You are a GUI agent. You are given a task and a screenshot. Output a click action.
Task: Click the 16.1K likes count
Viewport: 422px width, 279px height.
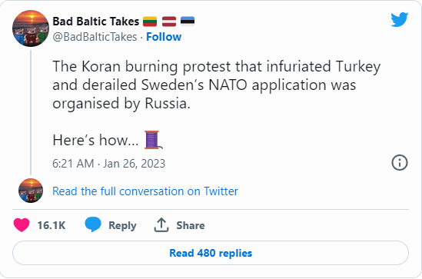pos(52,225)
